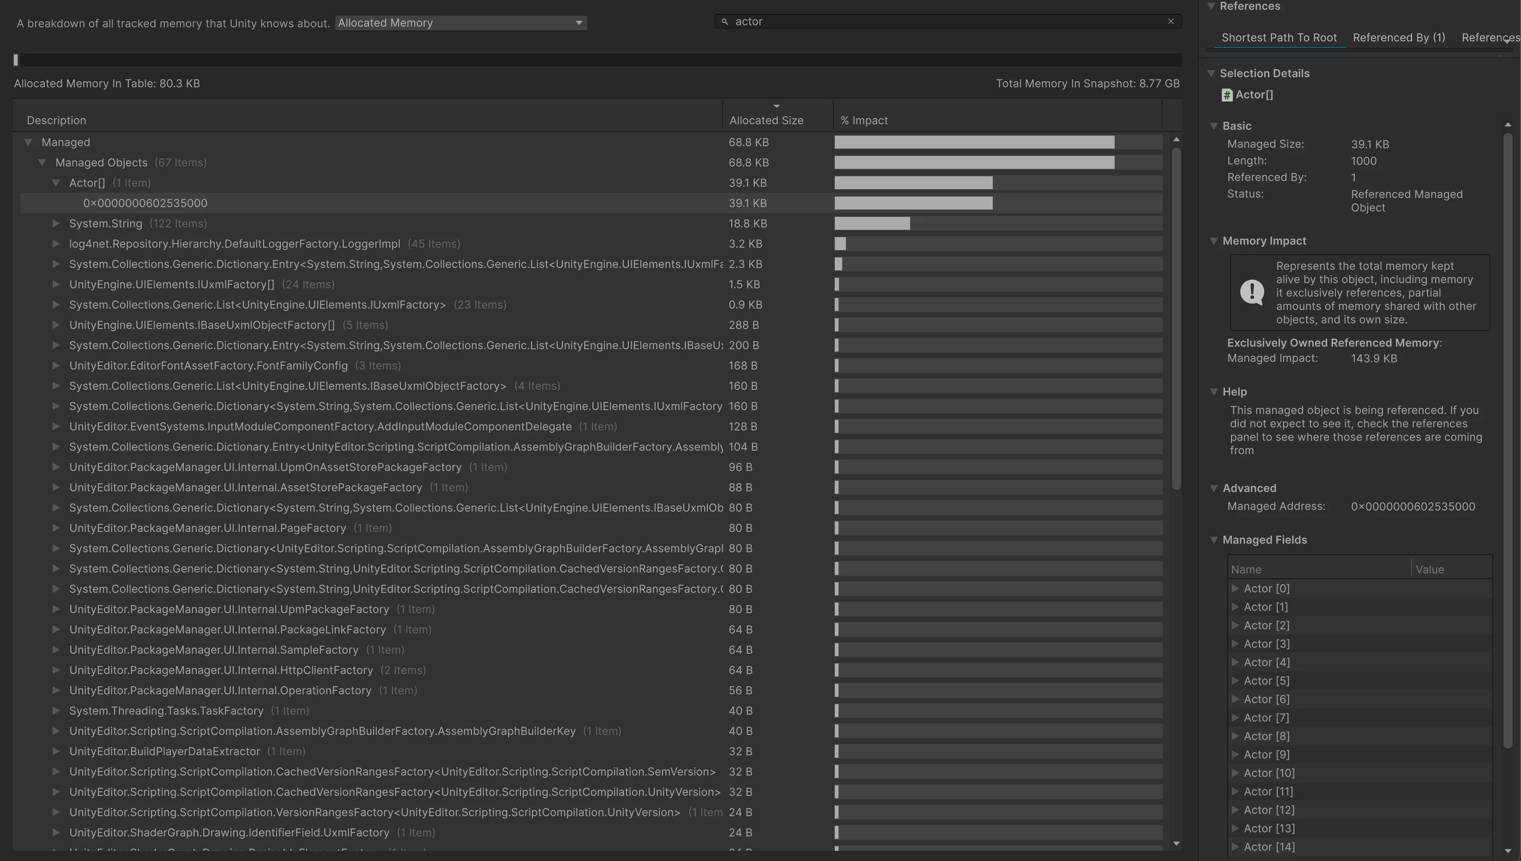Click the Actor[] type hash icon
Screen dimensions: 1521x861
point(1227,95)
